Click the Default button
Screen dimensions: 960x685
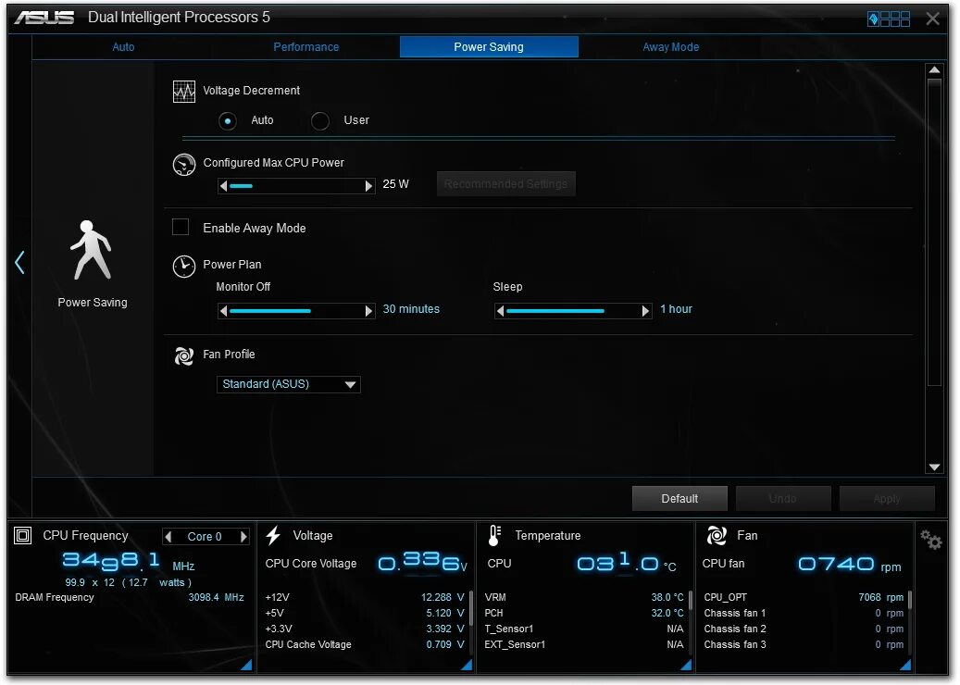(x=679, y=499)
